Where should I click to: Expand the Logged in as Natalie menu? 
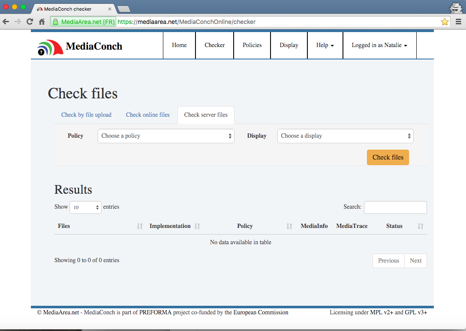tap(379, 45)
